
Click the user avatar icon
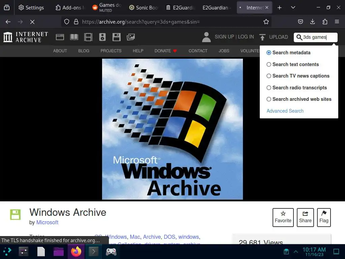[207, 37]
